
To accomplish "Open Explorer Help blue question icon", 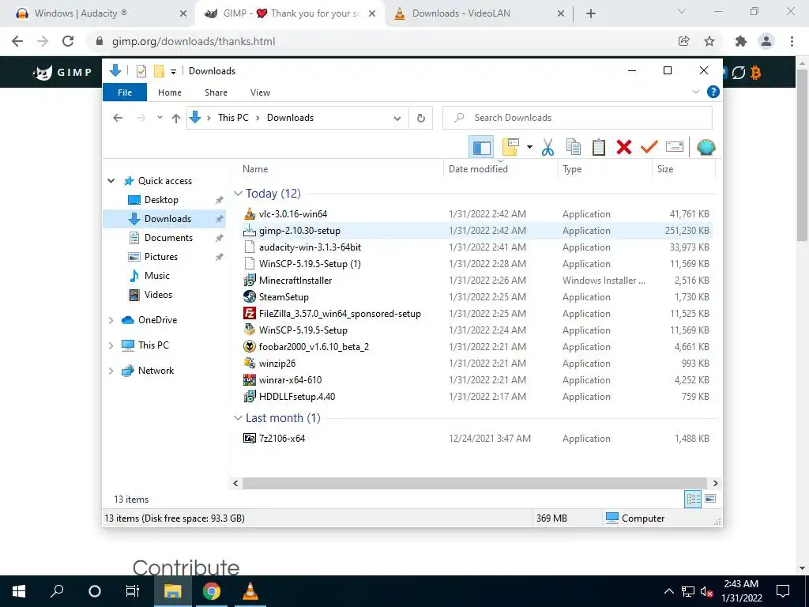I will coord(713,92).
